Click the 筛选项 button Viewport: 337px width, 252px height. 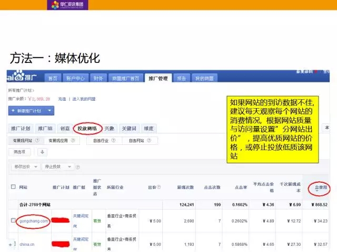pos(19,152)
